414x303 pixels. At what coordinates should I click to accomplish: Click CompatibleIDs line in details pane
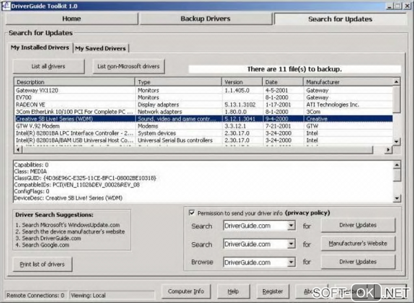point(77,185)
